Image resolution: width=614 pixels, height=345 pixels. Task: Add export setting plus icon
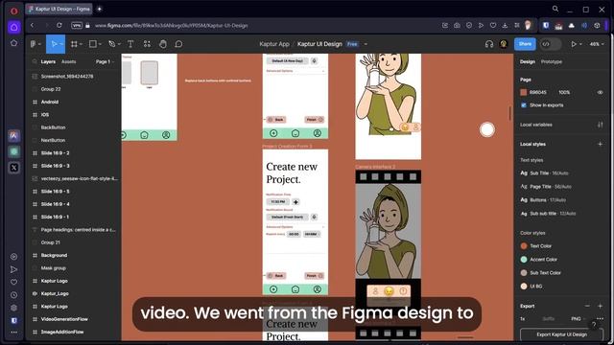tap(600, 306)
